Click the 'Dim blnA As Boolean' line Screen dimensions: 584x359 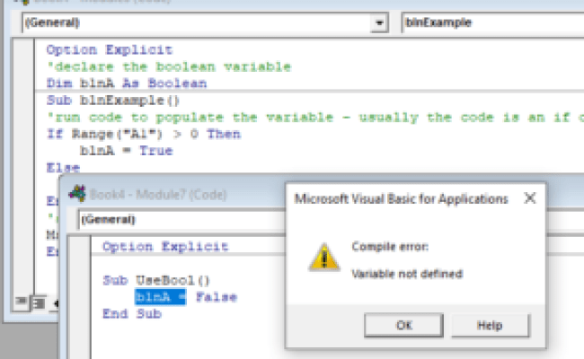pyautogui.click(x=127, y=83)
